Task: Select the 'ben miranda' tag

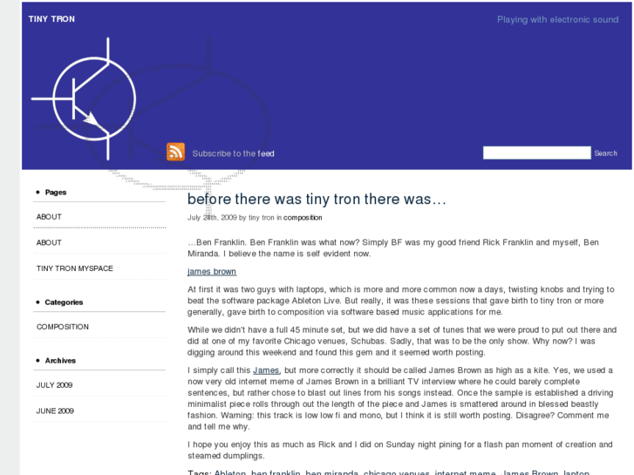Action: pos(331,472)
